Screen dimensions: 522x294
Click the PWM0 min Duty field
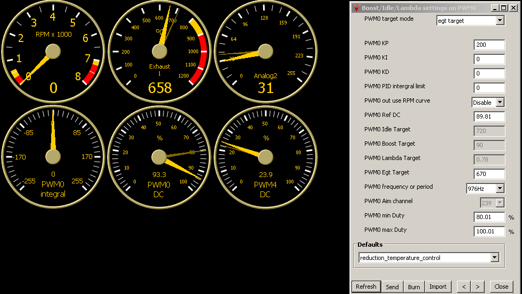coord(489,217)
